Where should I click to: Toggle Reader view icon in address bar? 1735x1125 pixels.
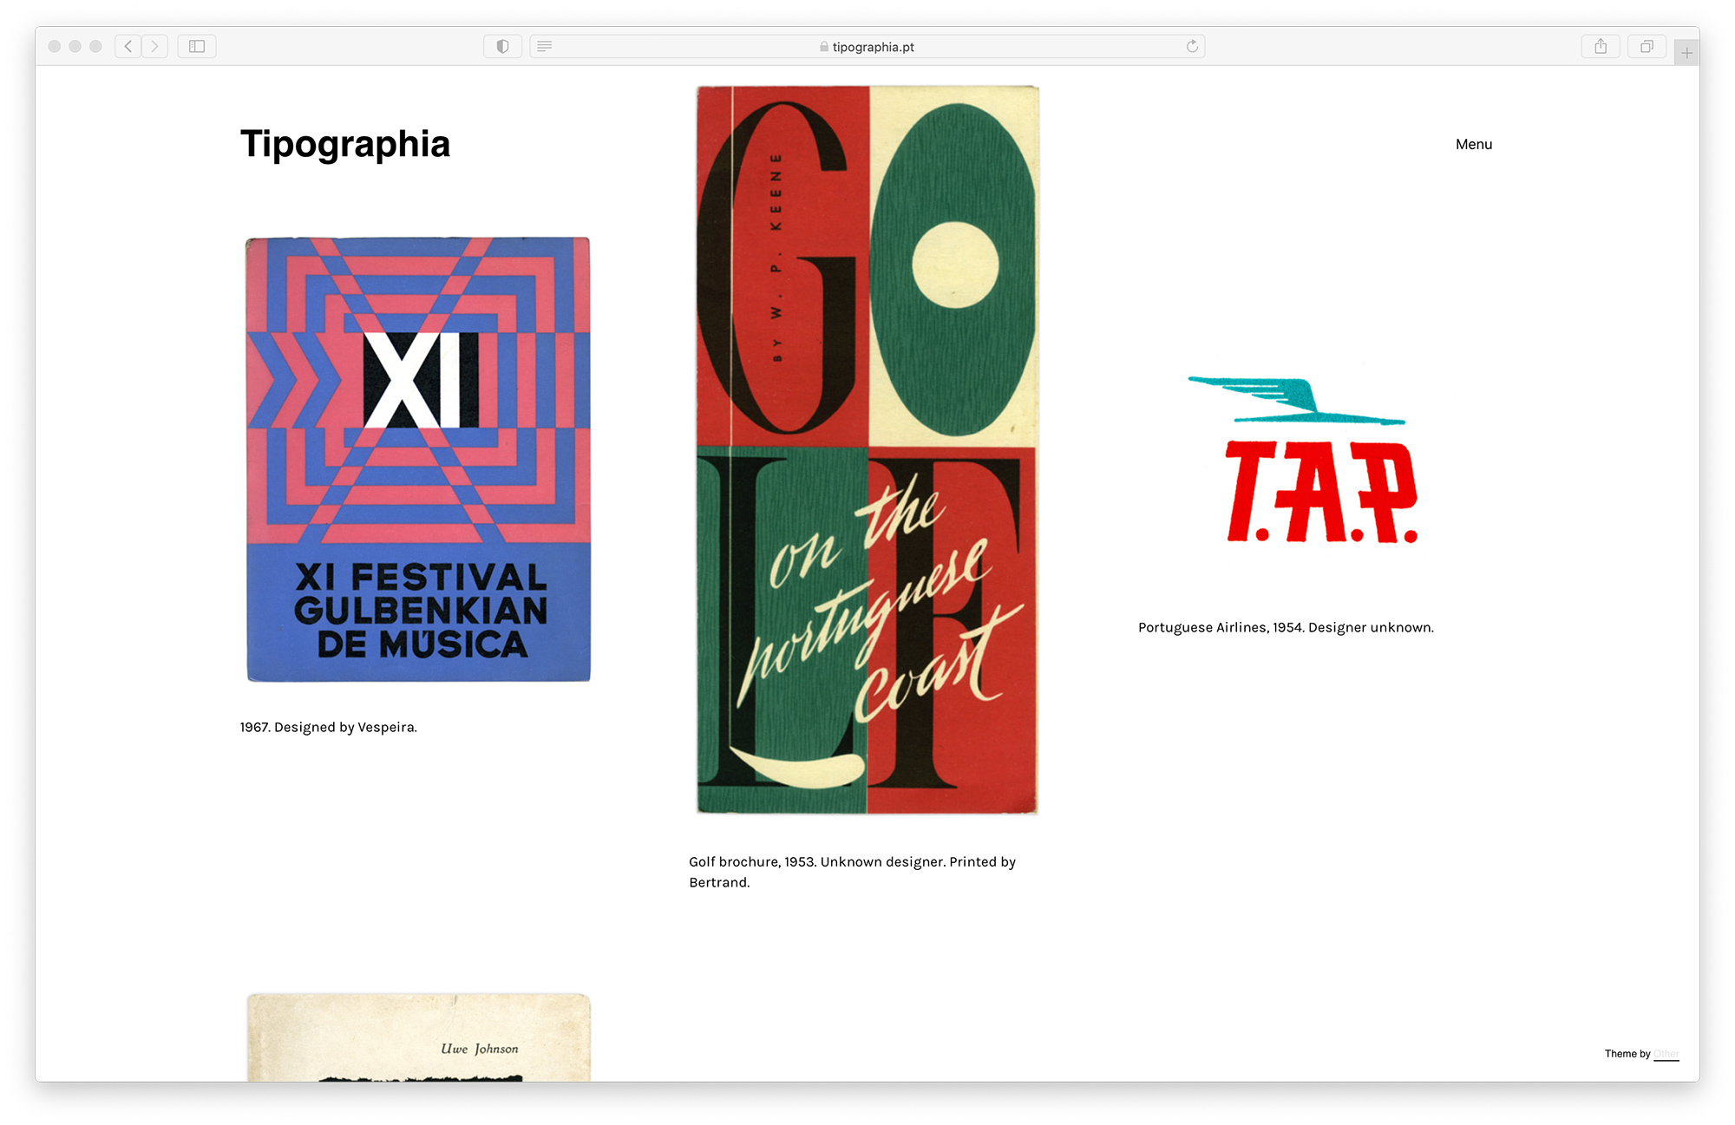[x=545, y=46]
